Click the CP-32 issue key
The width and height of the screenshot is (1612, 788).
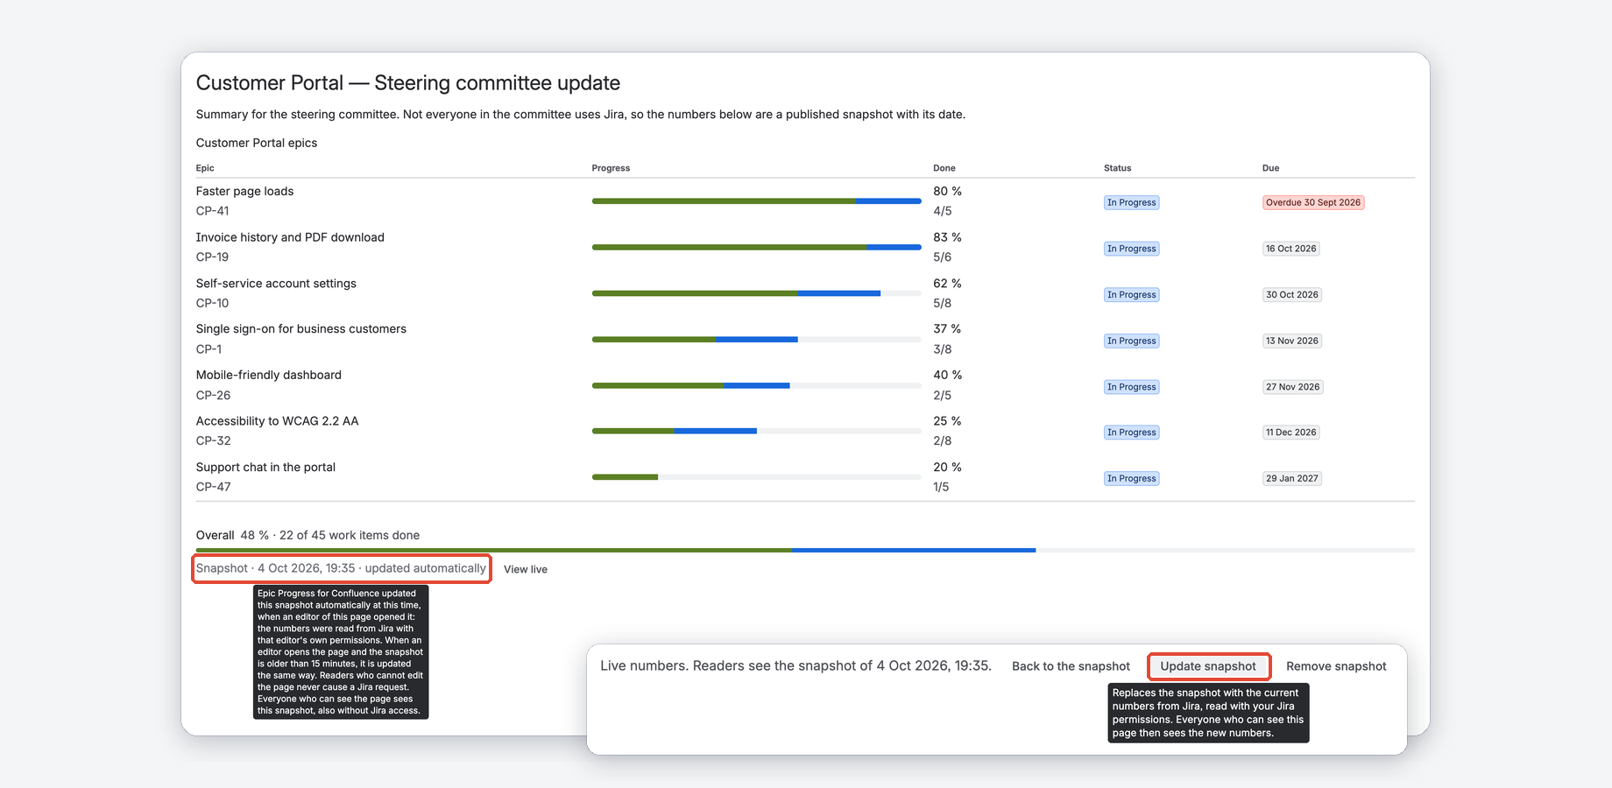(213, 441)
